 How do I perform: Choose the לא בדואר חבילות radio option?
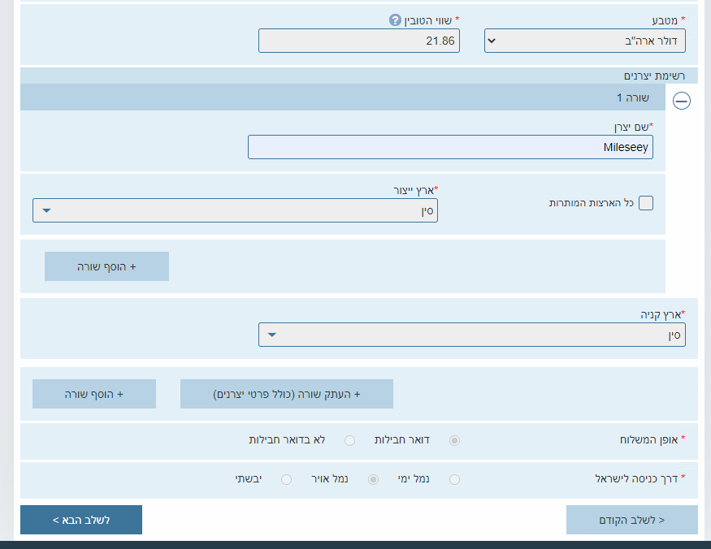pos(350,440)
